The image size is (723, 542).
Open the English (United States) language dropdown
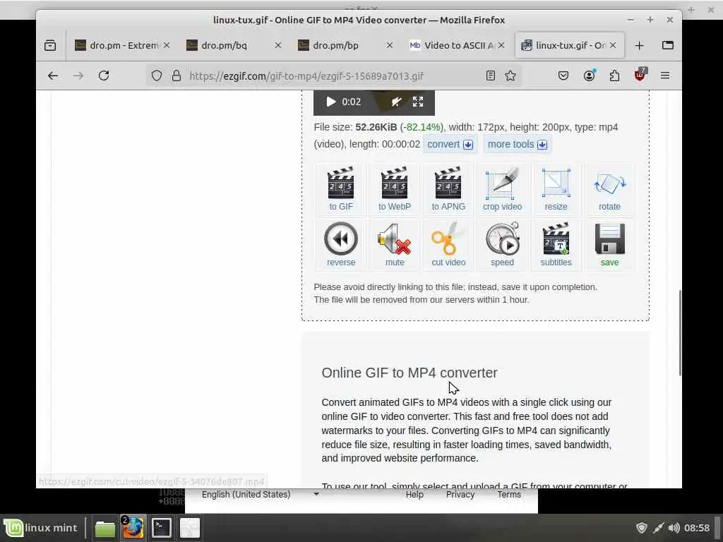261,495
